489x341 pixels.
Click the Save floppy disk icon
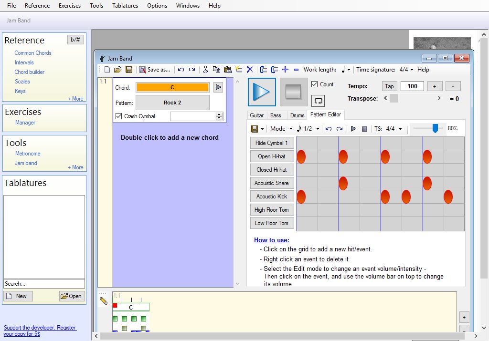point(129,70)
